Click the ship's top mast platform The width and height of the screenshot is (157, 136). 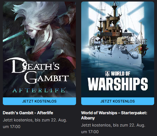(x=115, y=7)
